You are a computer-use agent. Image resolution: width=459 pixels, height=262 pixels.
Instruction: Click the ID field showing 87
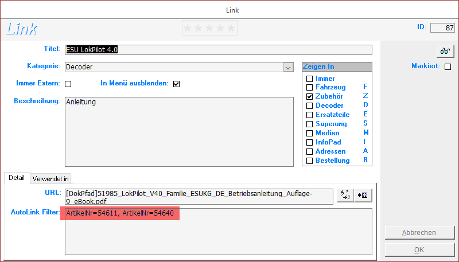[442, 28]
